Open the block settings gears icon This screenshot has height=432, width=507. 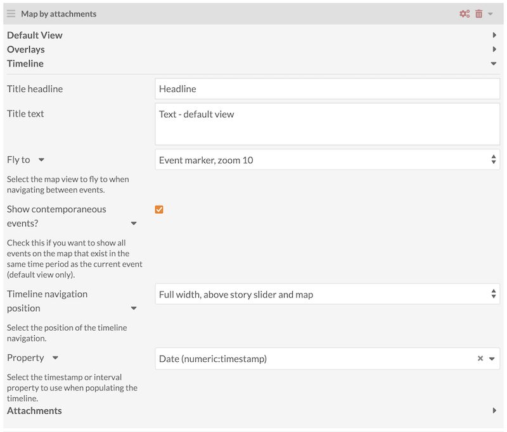[x=465, y=14]
